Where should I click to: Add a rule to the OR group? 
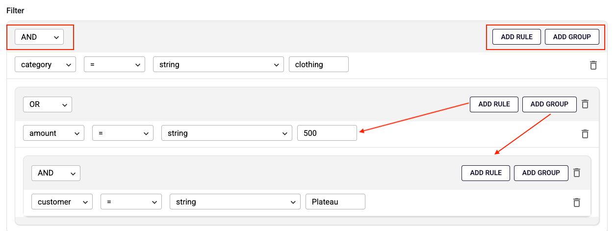click(494, 104)
